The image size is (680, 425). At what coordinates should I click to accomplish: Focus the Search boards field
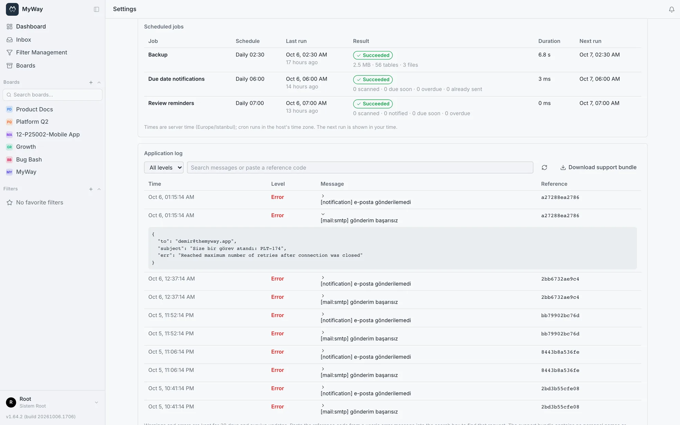pyautogui.click(x=52, y=95)
